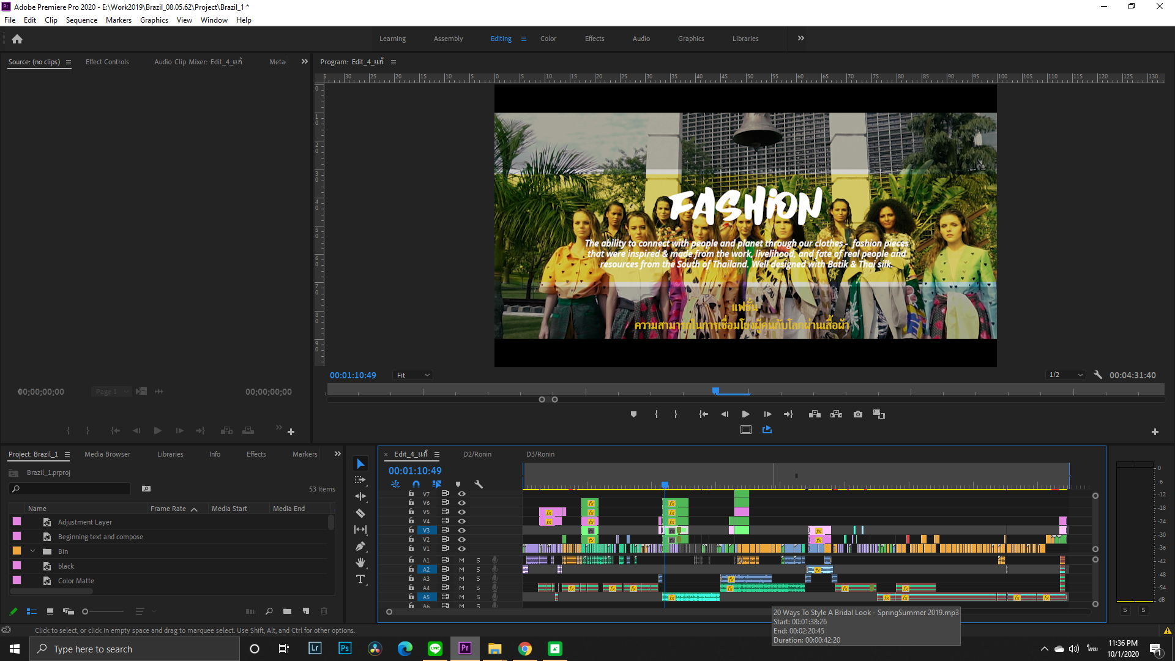1175x661 pixels.
Task: Adjust project panel thumbnail zoom slider
Action: click(103, 611)
